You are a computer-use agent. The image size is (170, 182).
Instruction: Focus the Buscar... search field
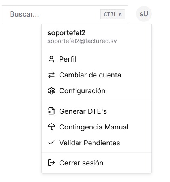click(x=65, y=14)
